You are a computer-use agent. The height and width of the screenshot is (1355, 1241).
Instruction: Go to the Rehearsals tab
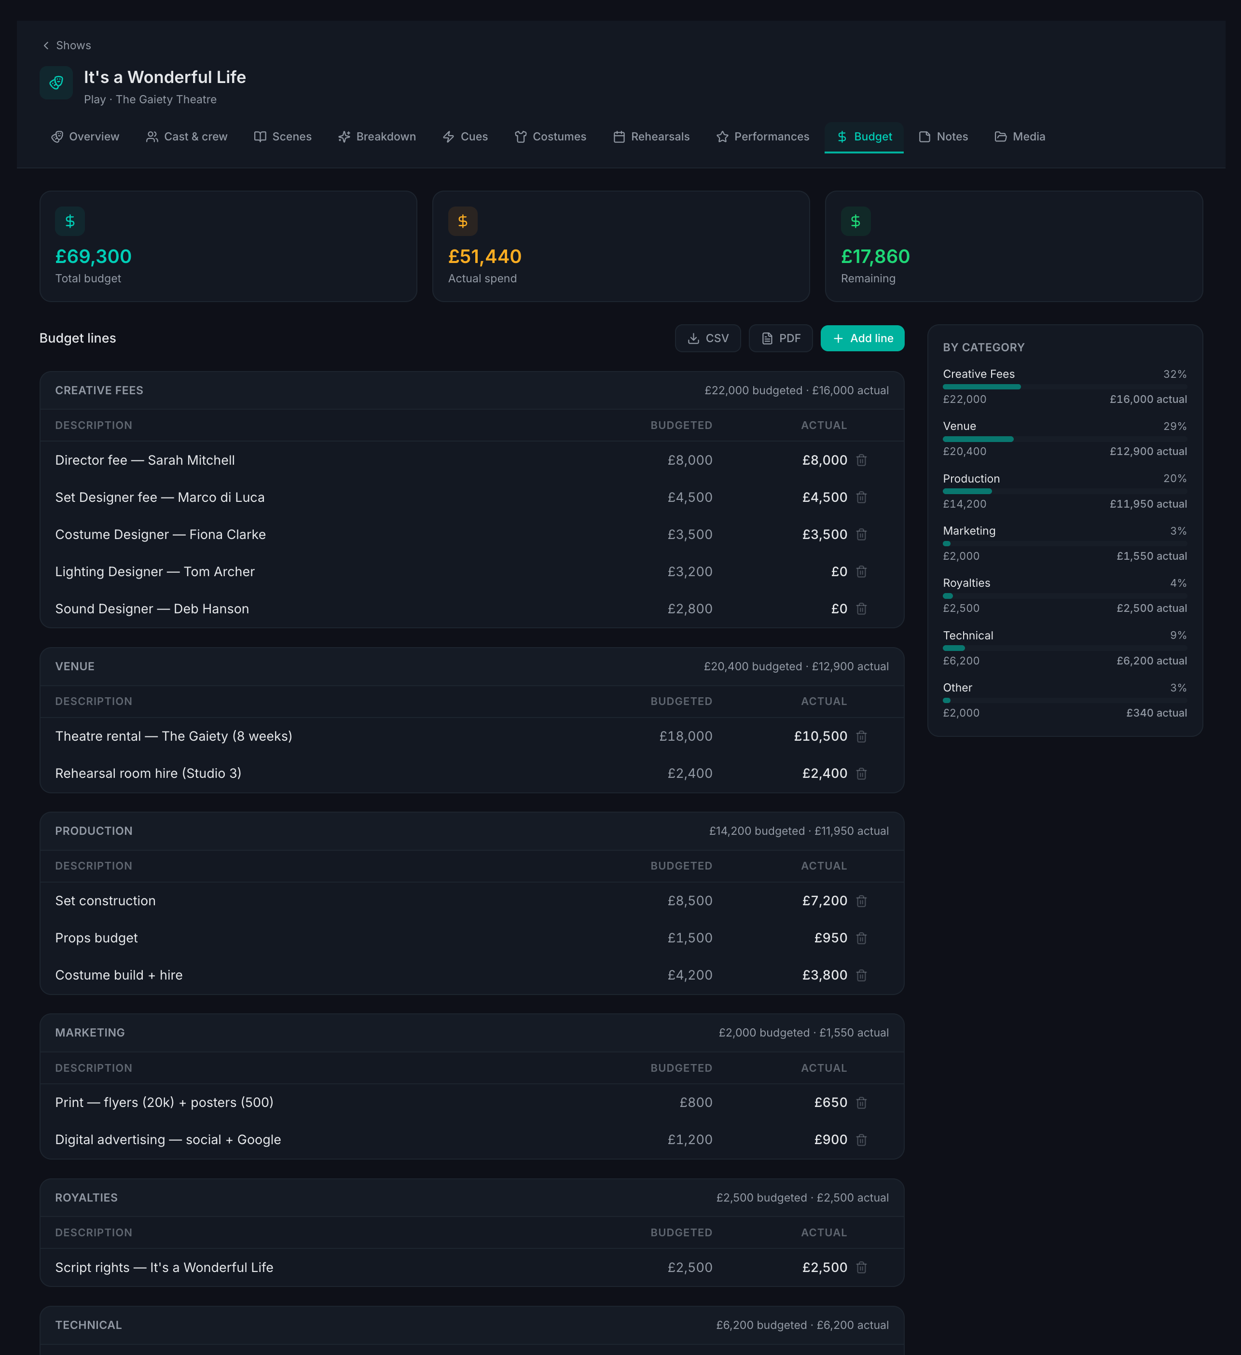pyautogui.click(x=652, y=137)
